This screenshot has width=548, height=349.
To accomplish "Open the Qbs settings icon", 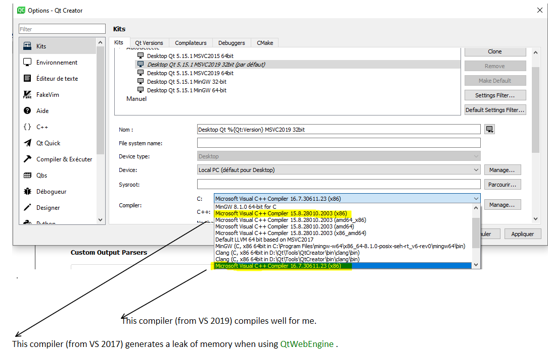I will [x=27, y=175].
